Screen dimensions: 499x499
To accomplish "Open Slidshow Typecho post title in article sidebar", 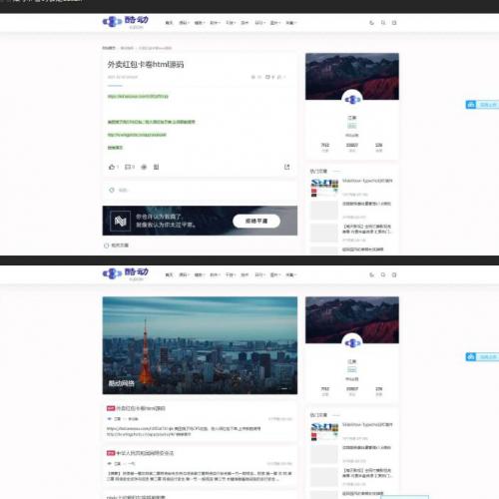I will (x=367, y=181).
